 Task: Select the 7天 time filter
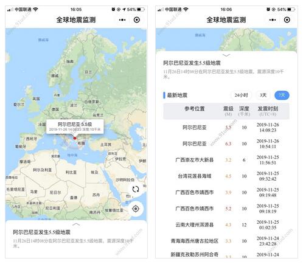coord(282,95)
